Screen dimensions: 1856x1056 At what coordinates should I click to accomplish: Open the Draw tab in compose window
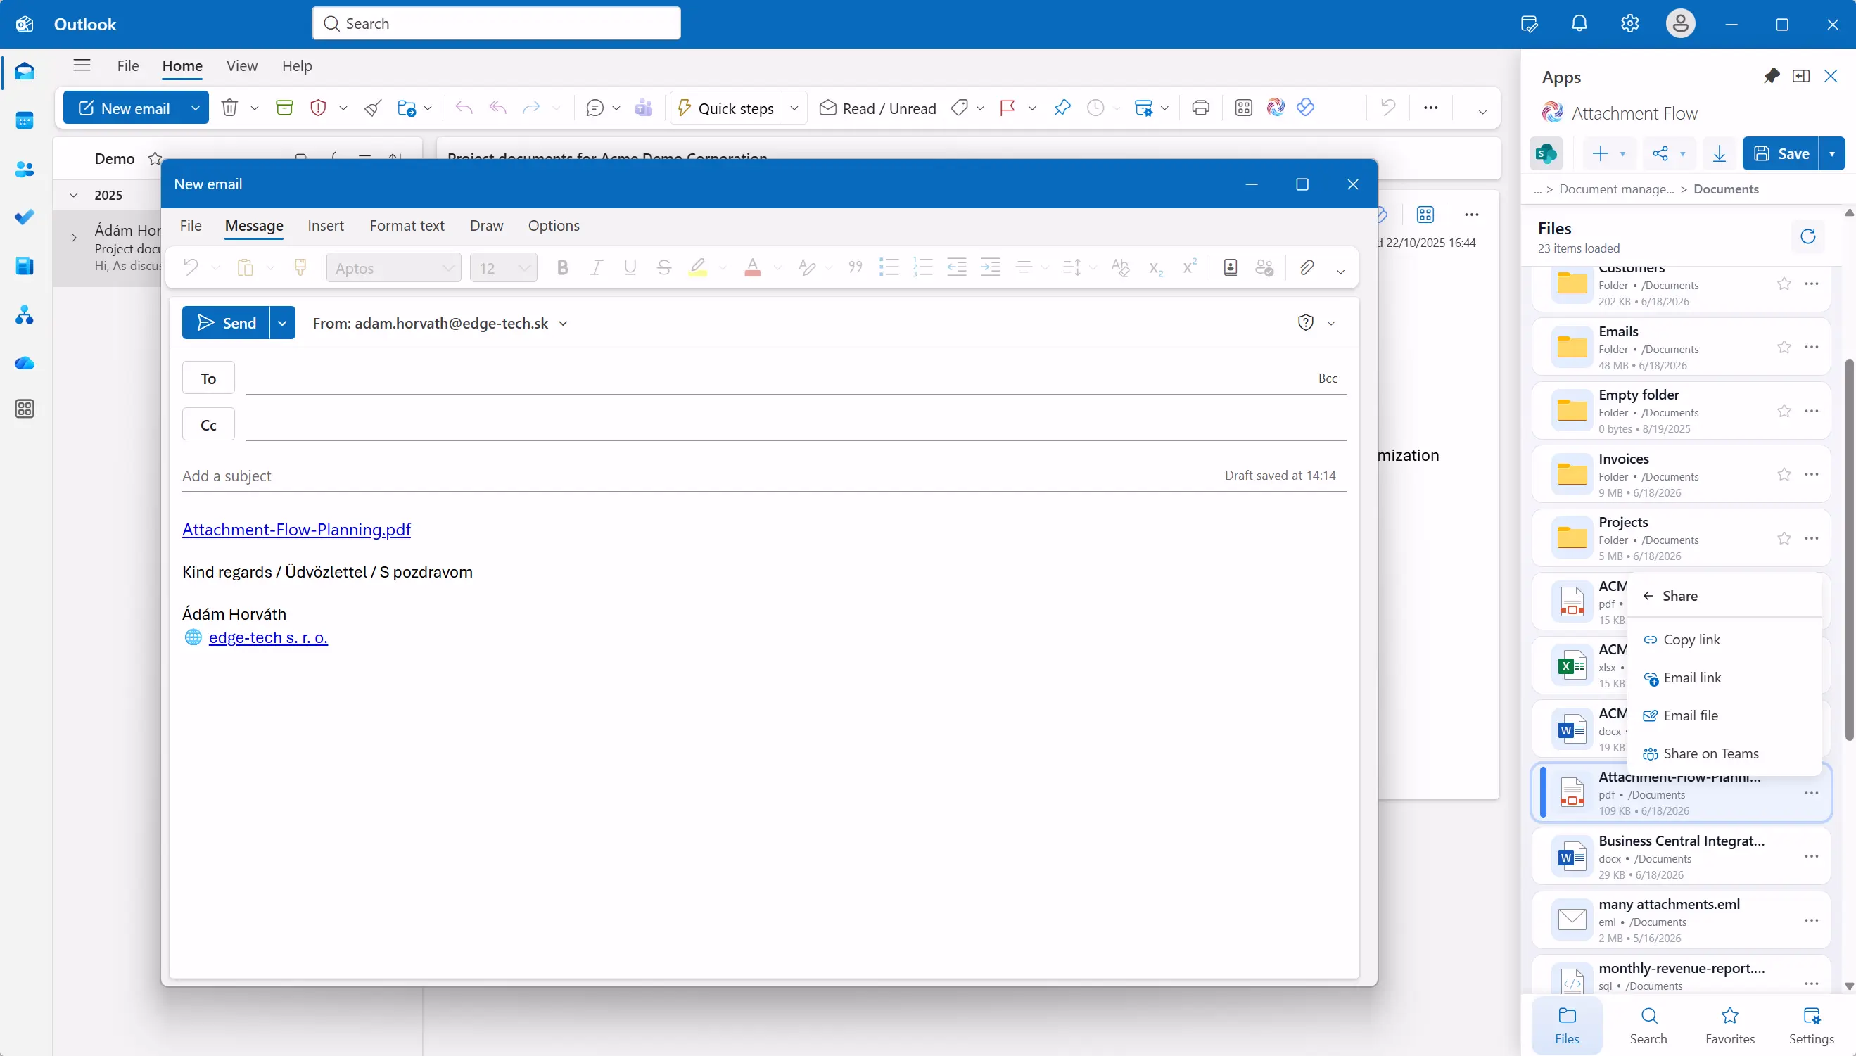tap(486, 226)
